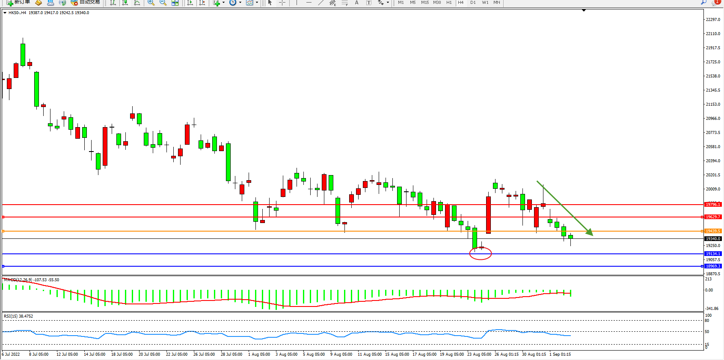Select the Fibonacci retracement tool

pos(344,3)
